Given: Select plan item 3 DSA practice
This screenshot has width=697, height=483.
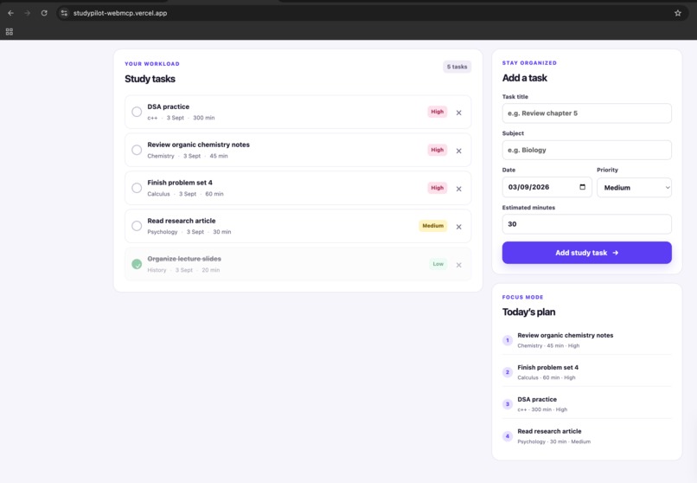Looking at the screenshot, I should [x=586, y=404].
